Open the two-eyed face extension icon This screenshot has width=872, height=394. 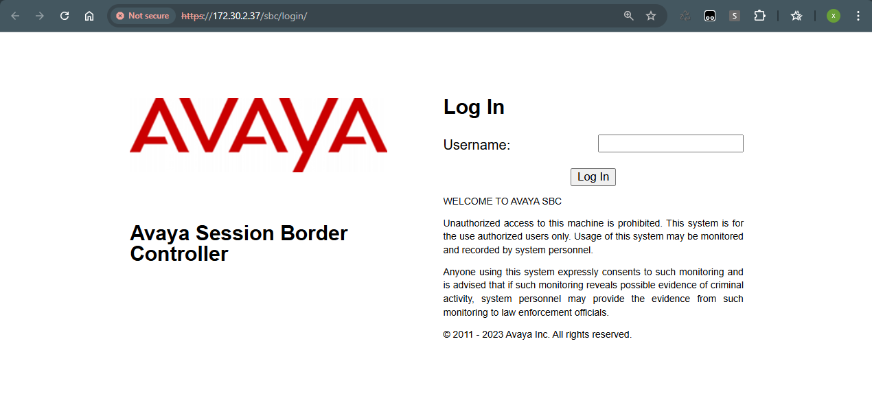pos(710,16)
